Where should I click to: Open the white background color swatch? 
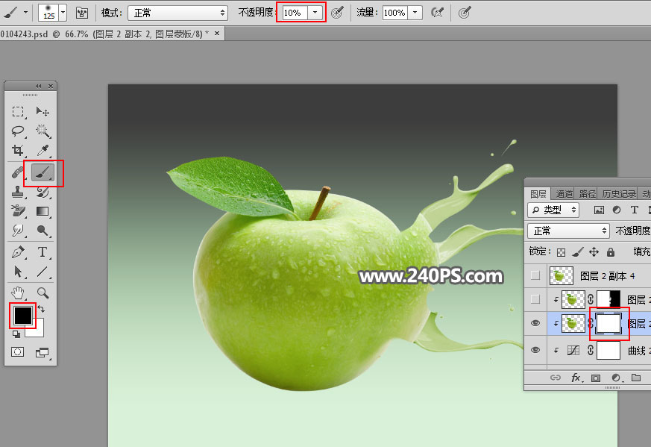pyautogui.click(x=37, y=331)
